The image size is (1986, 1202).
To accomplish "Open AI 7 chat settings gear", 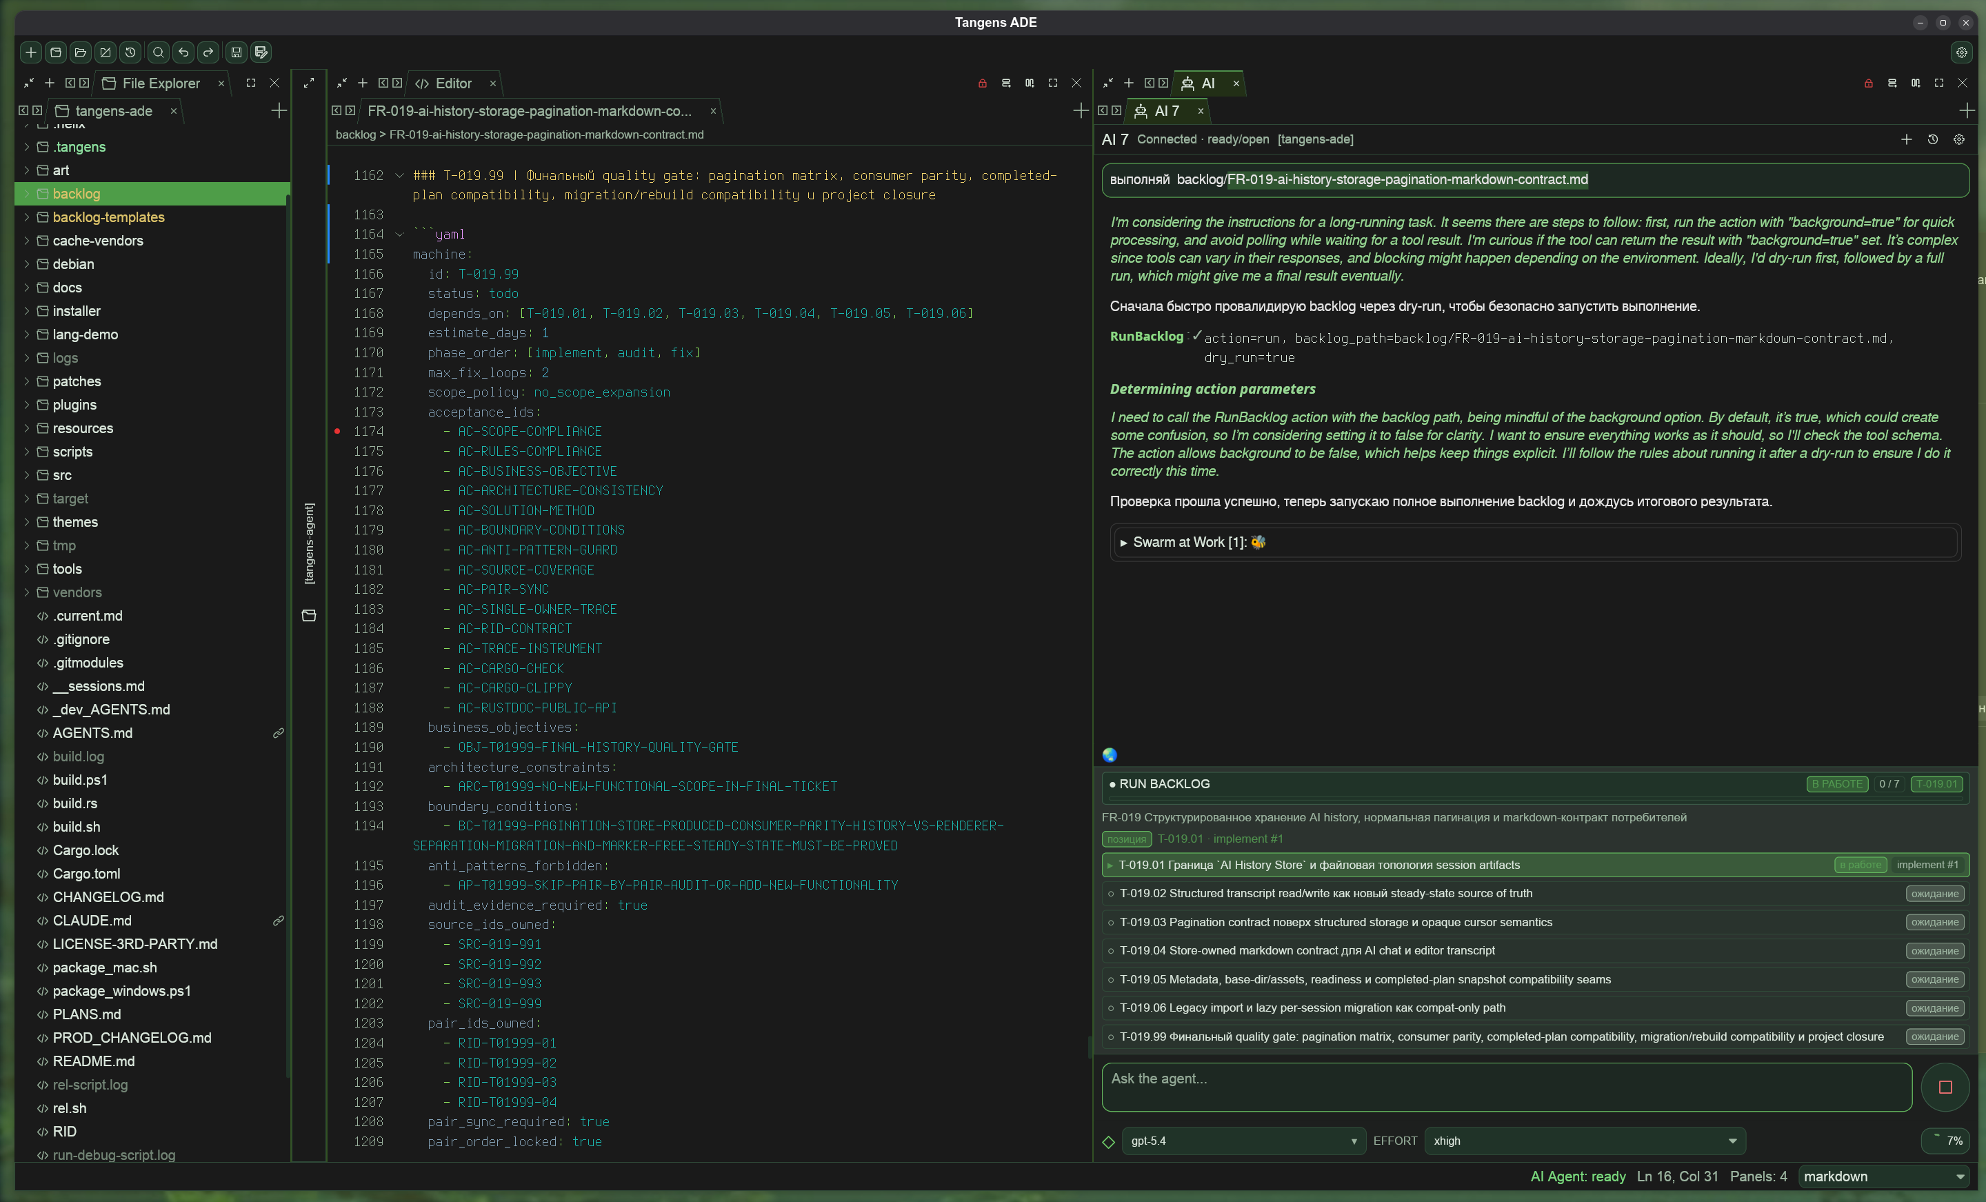I will tap(1959, 139).
